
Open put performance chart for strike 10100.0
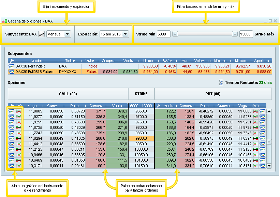[x=255, y=160]
